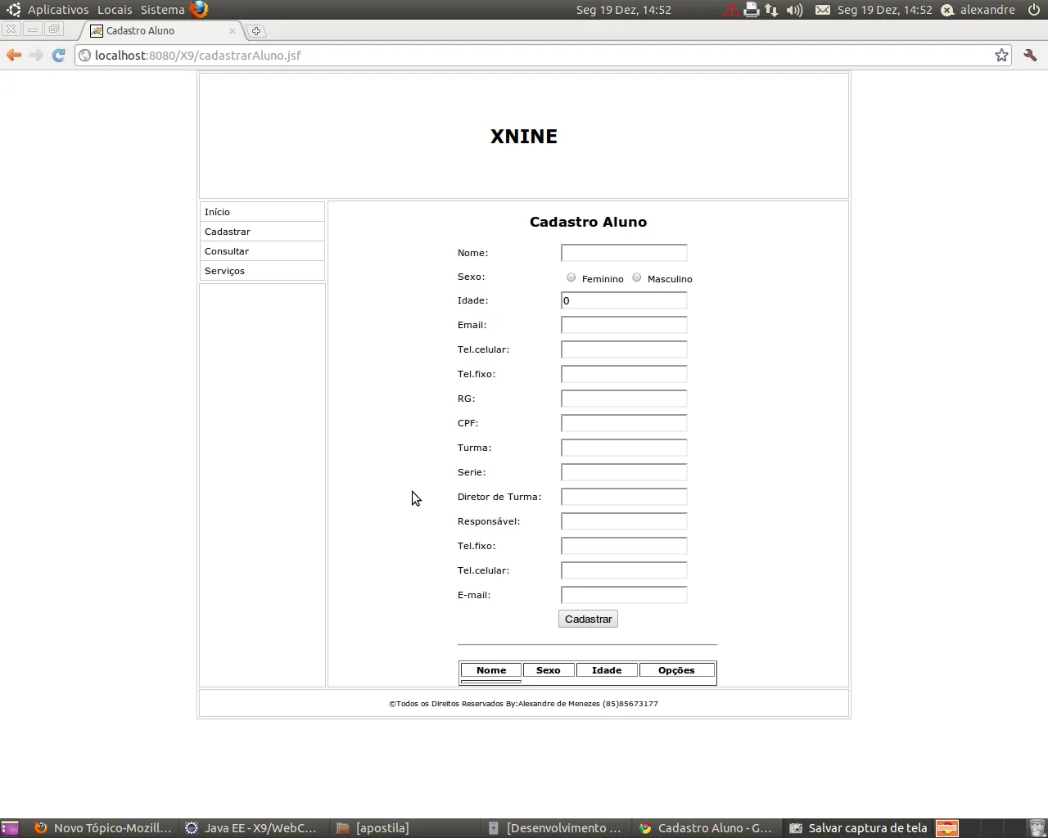This screenshot has width=1048, height=838.
Task: Click the Sexo table column header
Action: (x=549, y=670)
